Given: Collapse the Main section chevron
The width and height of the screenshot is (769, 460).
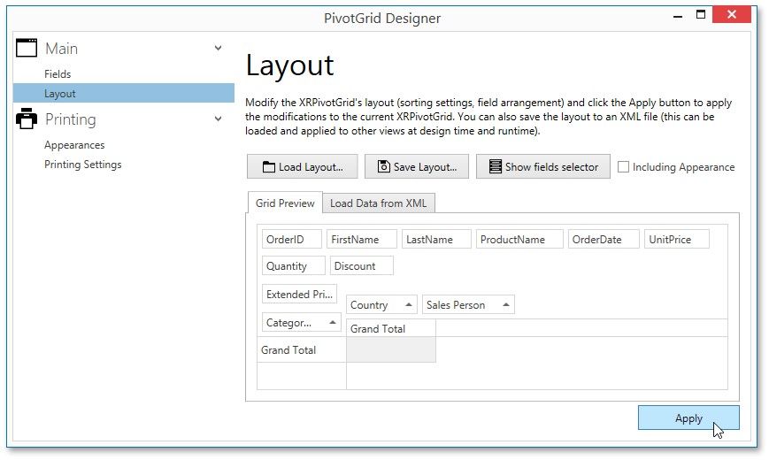Looking at the screenshot, I should [219, 49].
